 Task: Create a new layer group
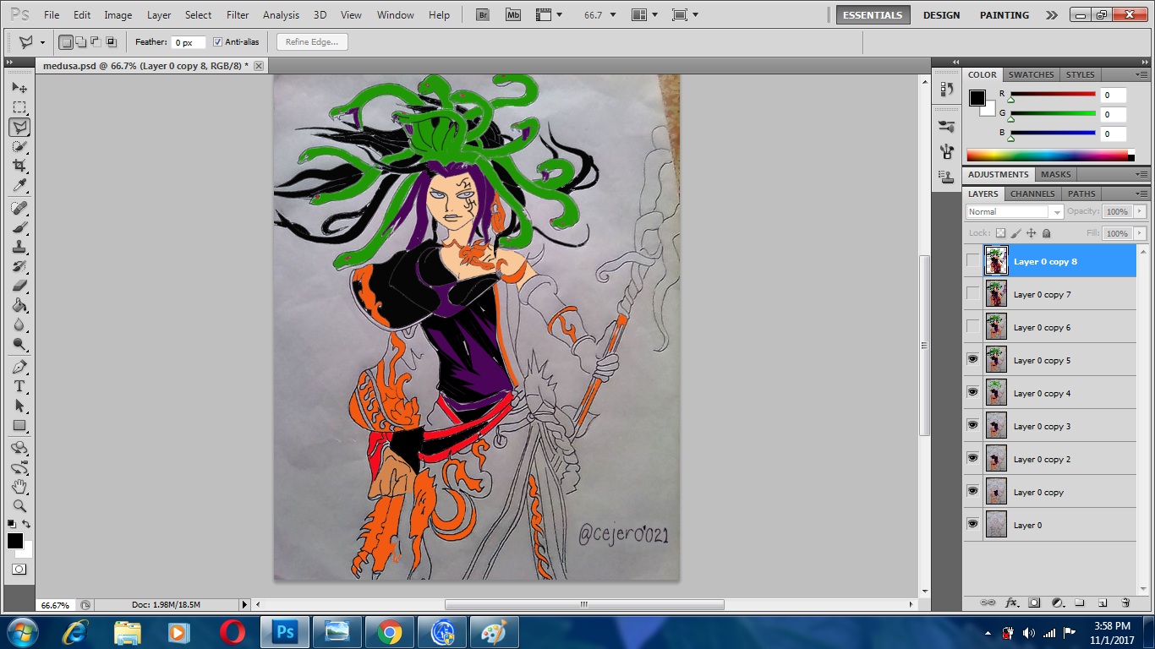(1080, 603)
